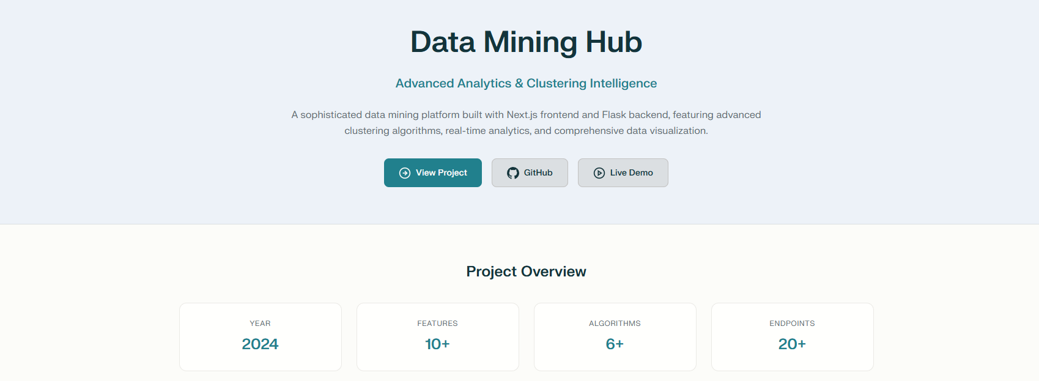This screenshot has width=1039, height=381.
Task: Click the 10+ features value
Action: pyautogui.click(x=437, y=344)
